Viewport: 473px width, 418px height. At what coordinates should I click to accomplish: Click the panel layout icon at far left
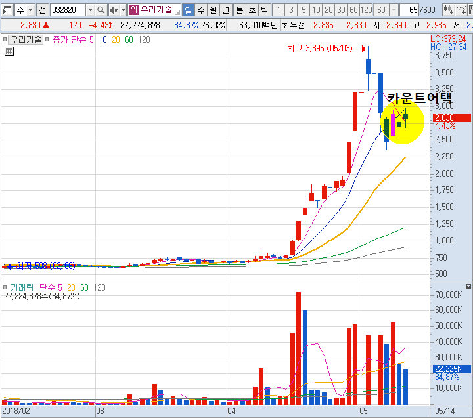[6, 10]
